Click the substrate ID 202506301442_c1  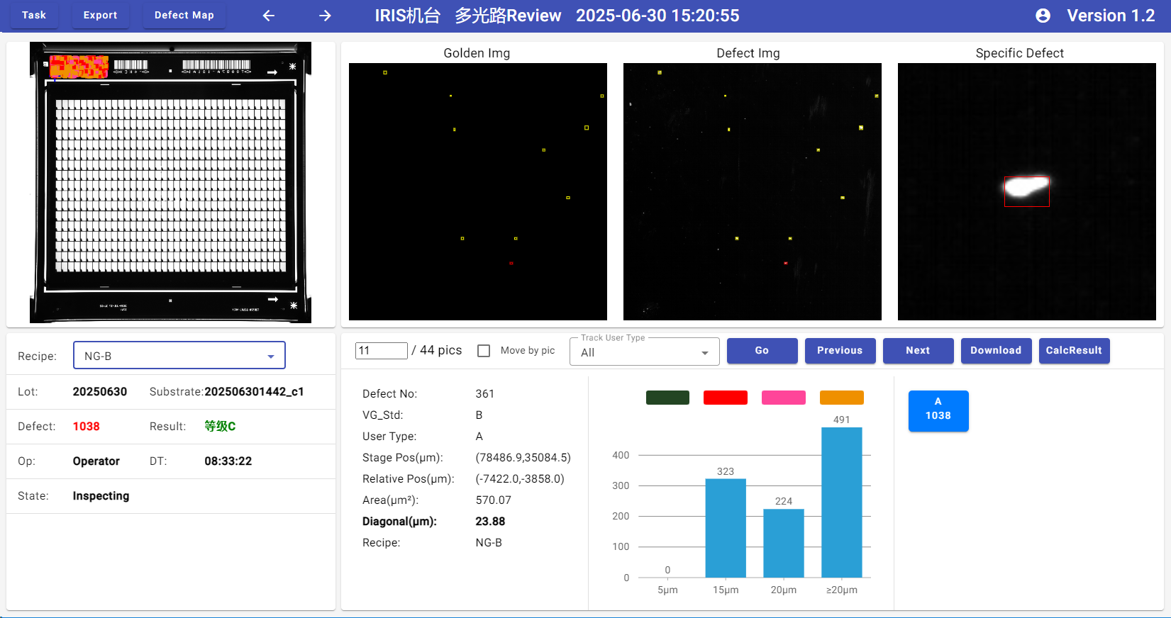pos(254,392)
